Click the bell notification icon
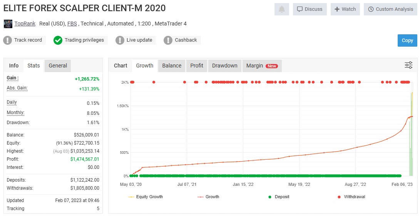The height and width of the screenshot is (219, 420). point(281,9)
